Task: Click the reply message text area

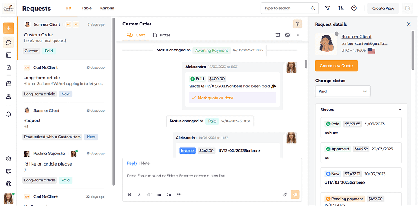Action: tap(212, 176)
